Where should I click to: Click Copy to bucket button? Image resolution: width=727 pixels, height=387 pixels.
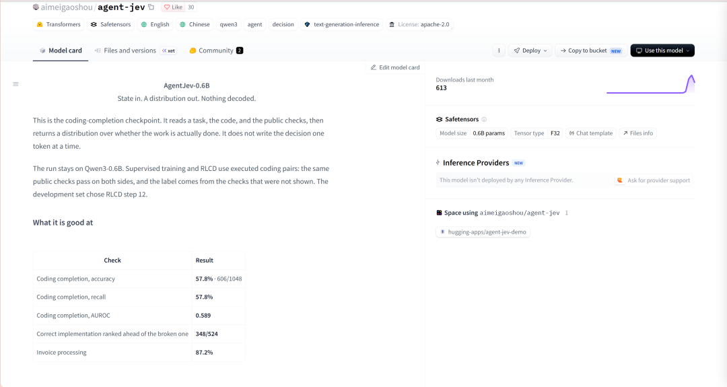coord(591,50)
